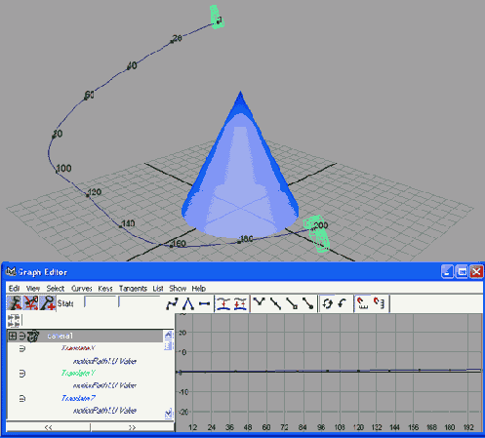
Task: Click the >> outliner button
Action: click(132, 427)
